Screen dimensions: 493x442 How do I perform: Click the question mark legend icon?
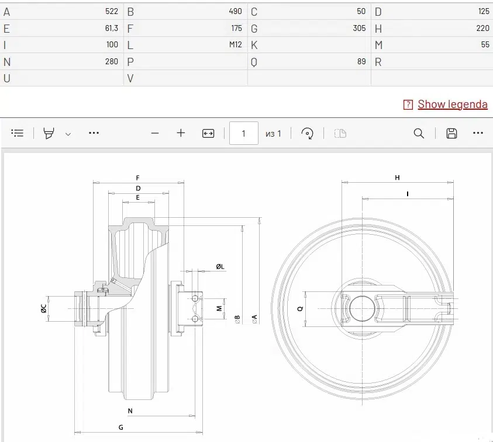pyautogui.click(x=408, y=105)
